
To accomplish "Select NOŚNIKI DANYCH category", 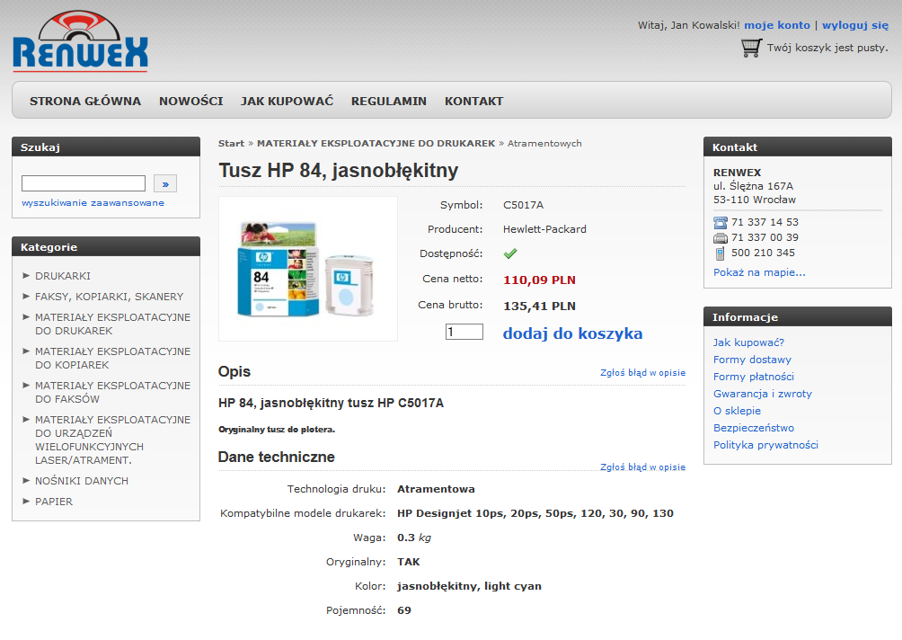I will pos(82,481).
